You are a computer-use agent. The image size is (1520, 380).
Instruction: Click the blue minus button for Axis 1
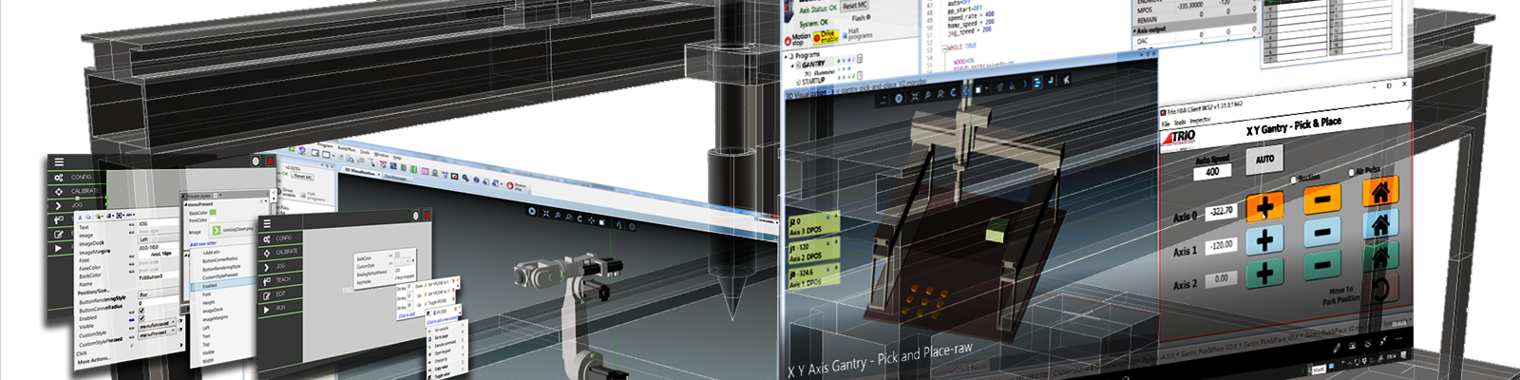point(1321,231)
